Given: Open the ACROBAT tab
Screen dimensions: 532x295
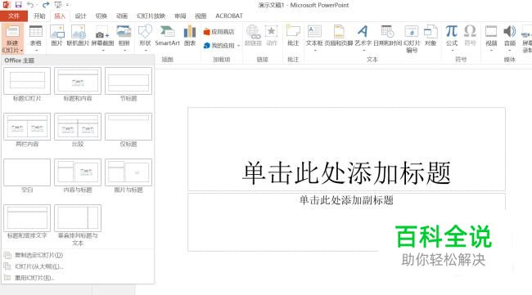Looking at the screenshot, I should [229, 16].
